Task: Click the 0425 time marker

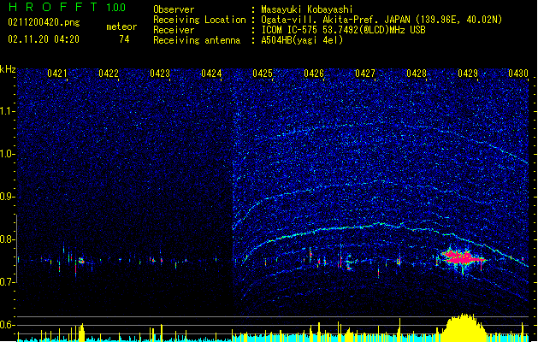Action: click(x=263, y=74)
